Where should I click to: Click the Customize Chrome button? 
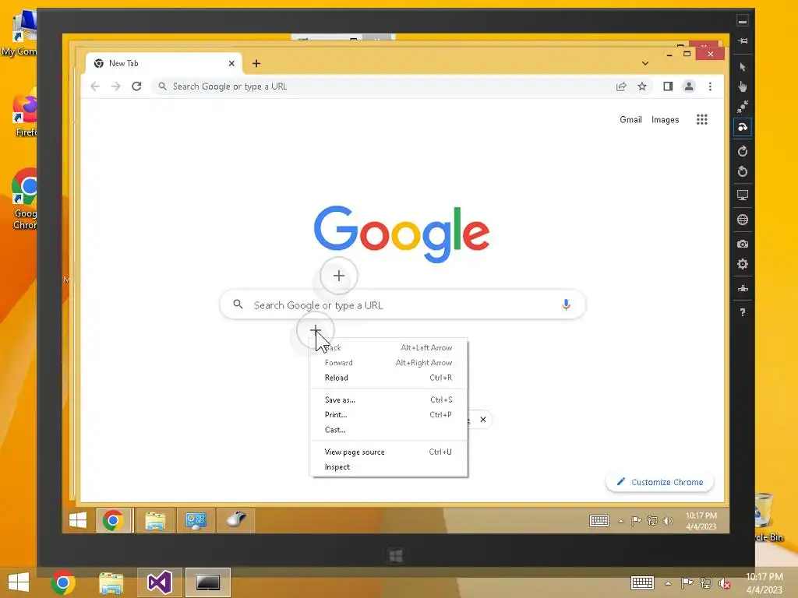[x=659, y=482]
